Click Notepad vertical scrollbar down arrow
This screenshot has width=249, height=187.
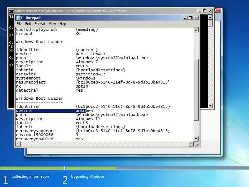[x=196, y=139]
